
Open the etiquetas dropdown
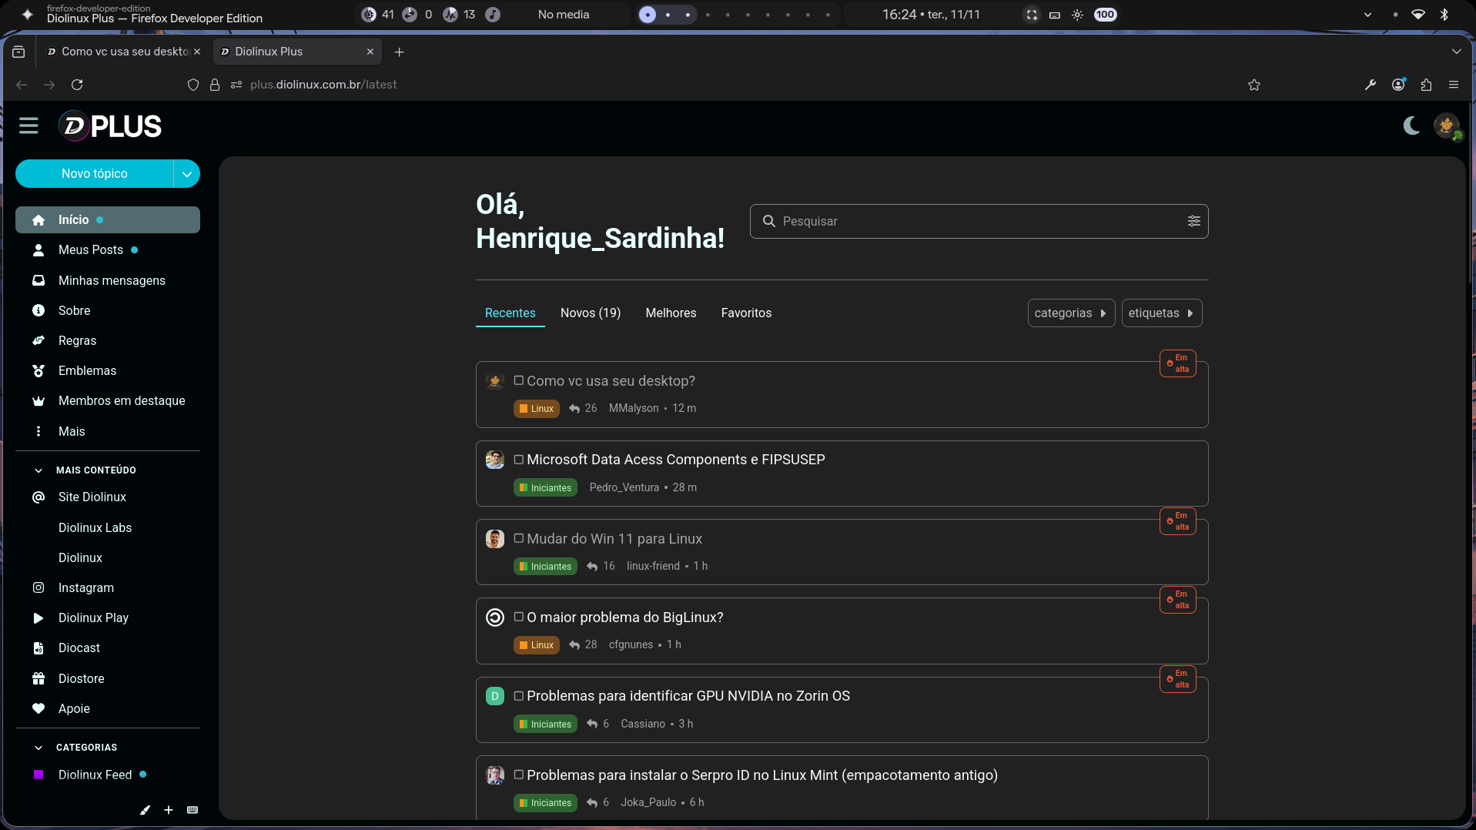[1160, 313]
